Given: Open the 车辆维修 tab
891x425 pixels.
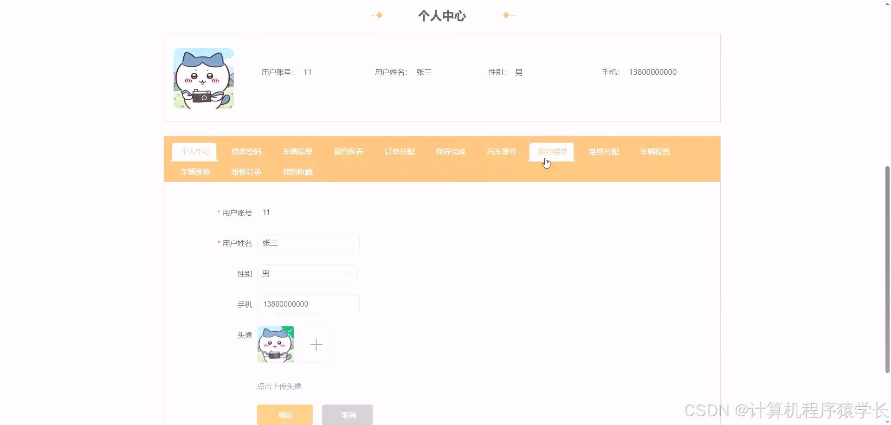Looking at the screenshot, I should [x=195, y=172].
